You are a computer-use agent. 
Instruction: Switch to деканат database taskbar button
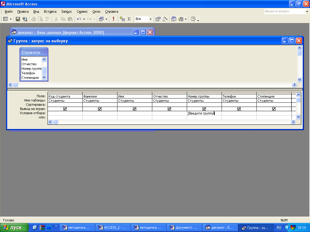[x=220, y=228]
